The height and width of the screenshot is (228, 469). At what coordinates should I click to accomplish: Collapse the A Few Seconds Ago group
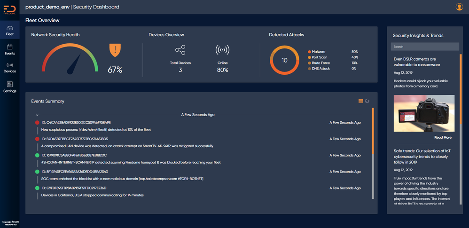tap(37, 115)
